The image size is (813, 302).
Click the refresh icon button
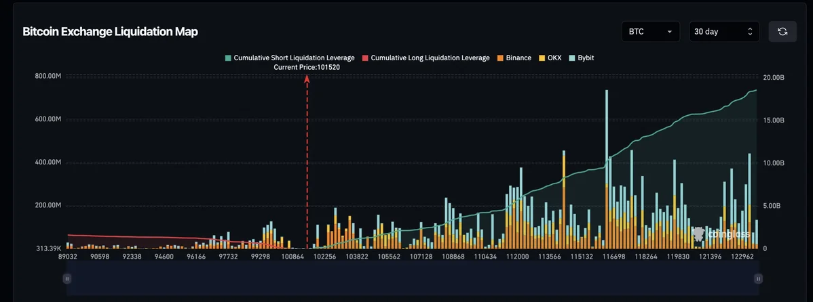pos(782,32)
